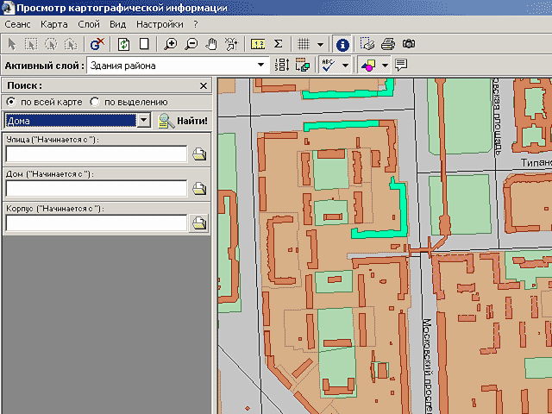Image resolution: width=552 pixels, height=414 pixels.
Task: Close the 'Поиск' search panel
Action: pyautogui.click(x=204, y=85)
